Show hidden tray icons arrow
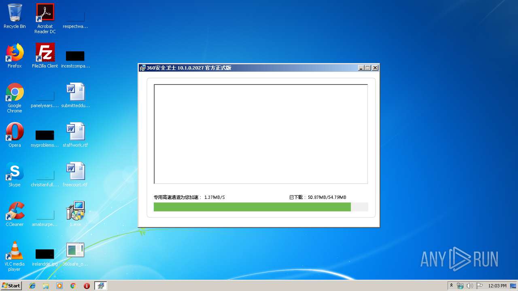The image size is (518, 291). coord(451,286)
